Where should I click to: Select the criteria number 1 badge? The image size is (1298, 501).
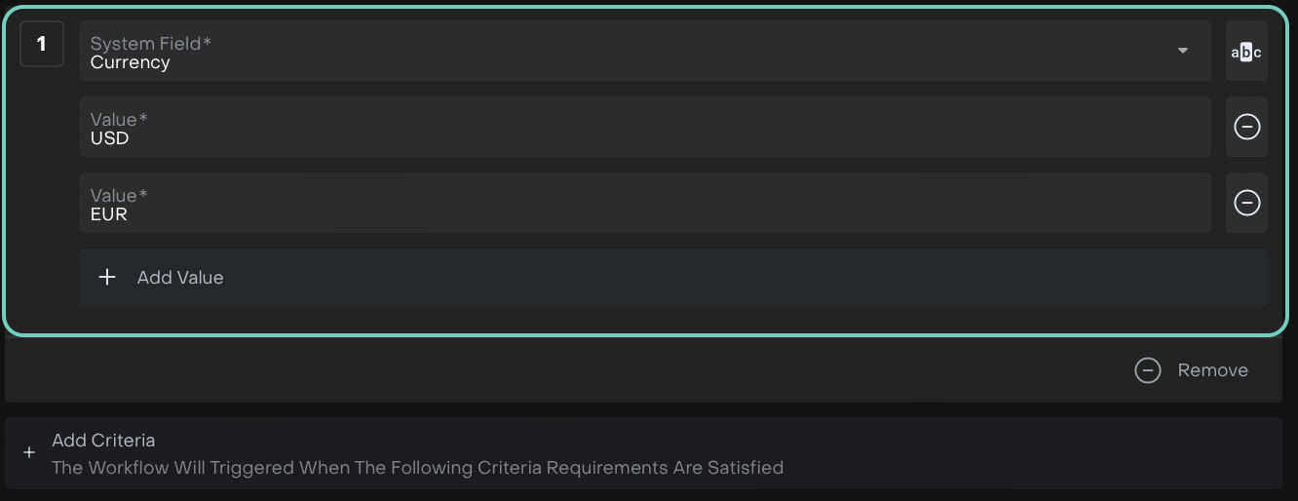tap(42, 44)
